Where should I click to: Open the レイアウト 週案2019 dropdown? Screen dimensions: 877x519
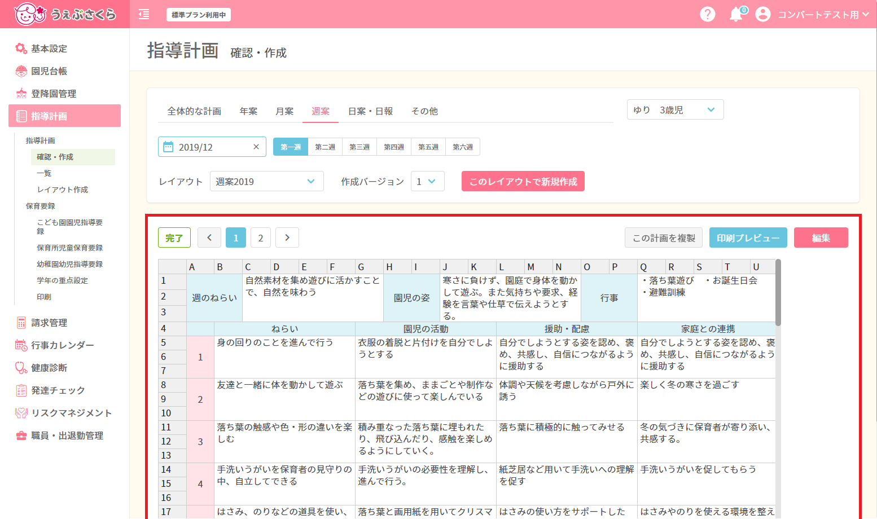click(267, 181)
